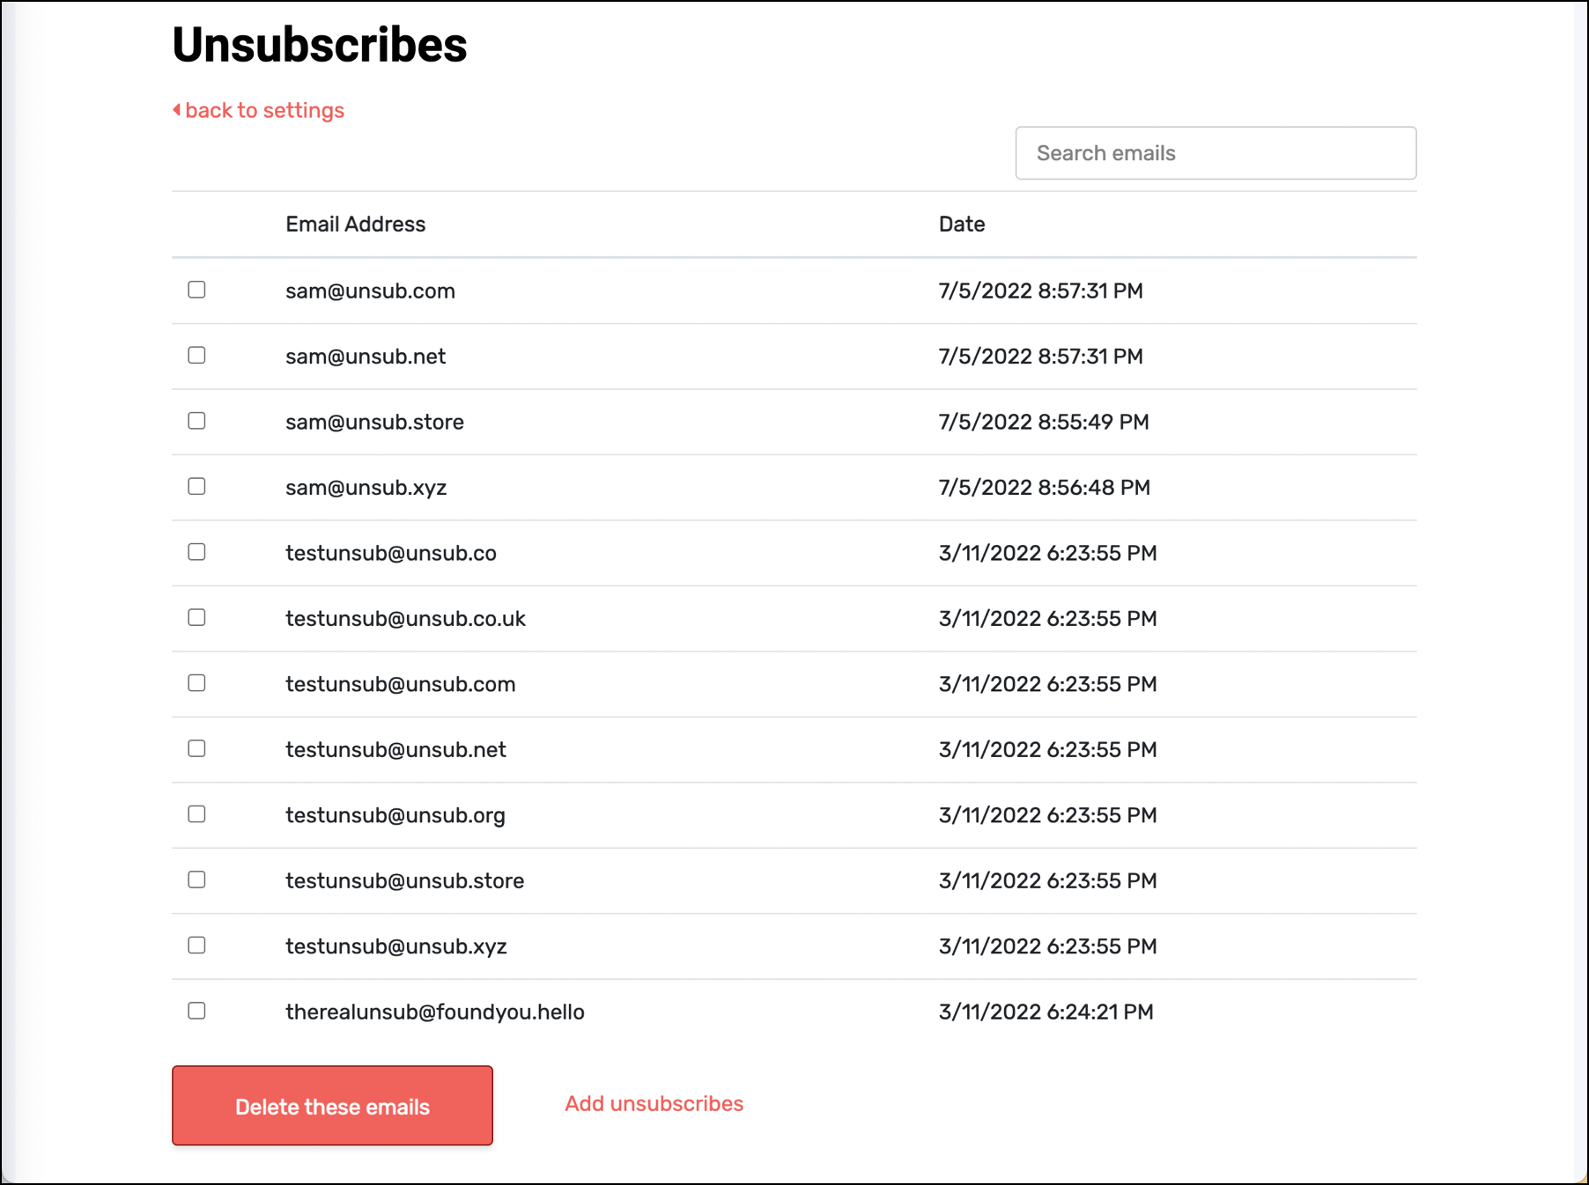The width and height of the screenshot is (1589, 1185).
Task: Click the Delete these emails button
Action: tap(332, 1106)
